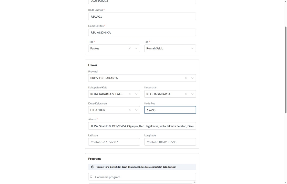Click into the Nama Entitas field
Viewport: 287px width, 184px height.
pos(142,32)
